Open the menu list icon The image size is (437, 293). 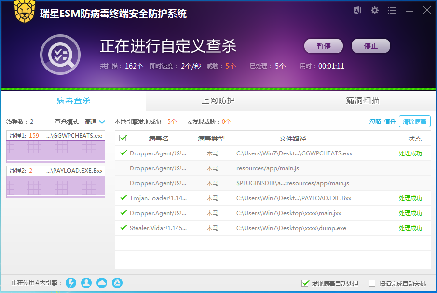pyautogui.click(x=392, y=10)
